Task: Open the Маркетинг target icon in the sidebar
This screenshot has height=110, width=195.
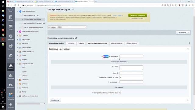Action: [11, 37]
